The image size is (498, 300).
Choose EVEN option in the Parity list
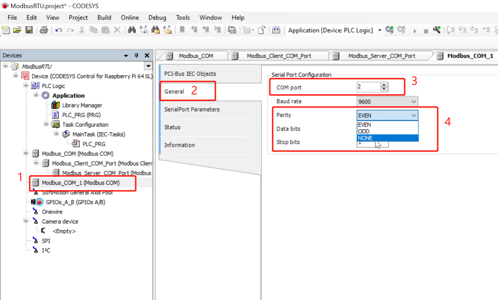tap(388, 125)
